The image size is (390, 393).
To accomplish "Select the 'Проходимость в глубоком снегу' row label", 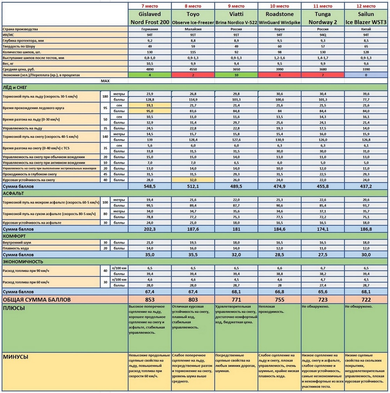I will [51, 174].
